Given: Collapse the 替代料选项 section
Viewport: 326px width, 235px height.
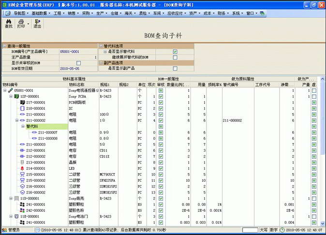Looking at the screenshot, I should [101, 46].
